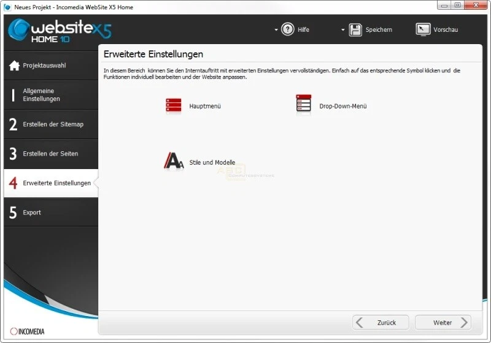Click the Speichern floppy disk icon
This screenshot has height=343, width=491.
coord(355,30)
